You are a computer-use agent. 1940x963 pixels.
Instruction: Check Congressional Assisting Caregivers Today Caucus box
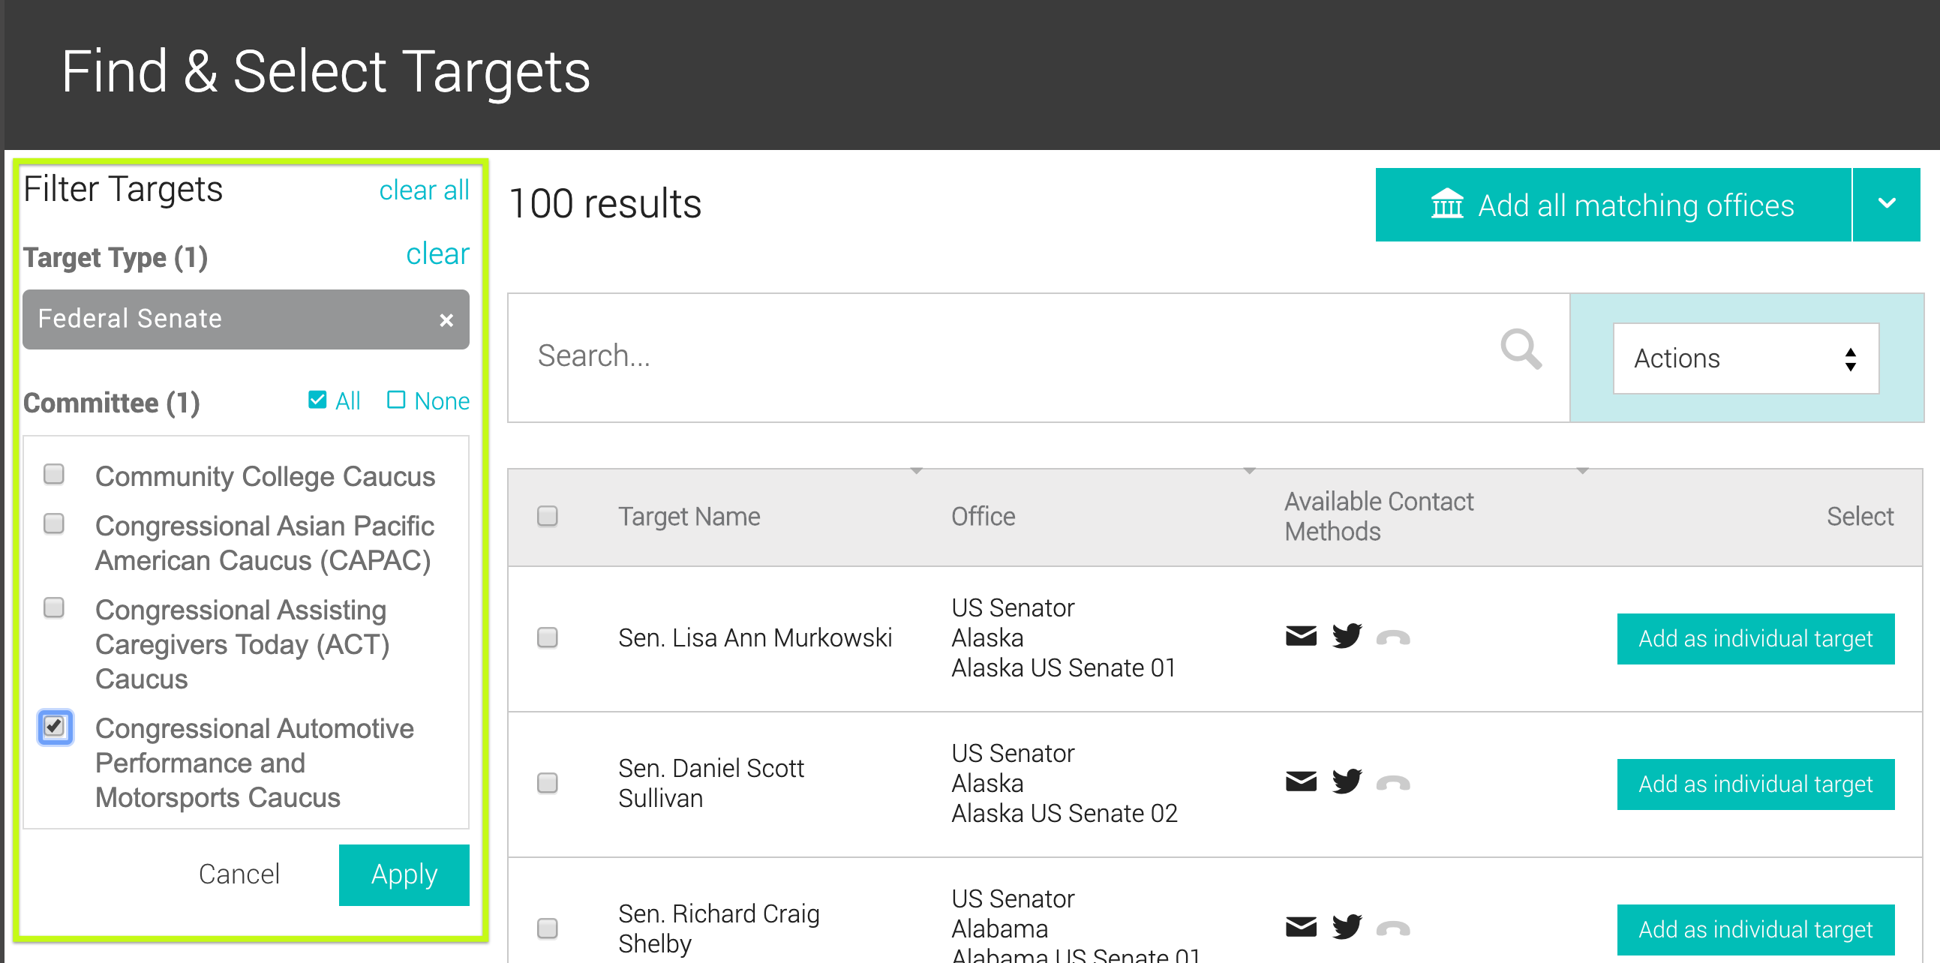(53, 607)
